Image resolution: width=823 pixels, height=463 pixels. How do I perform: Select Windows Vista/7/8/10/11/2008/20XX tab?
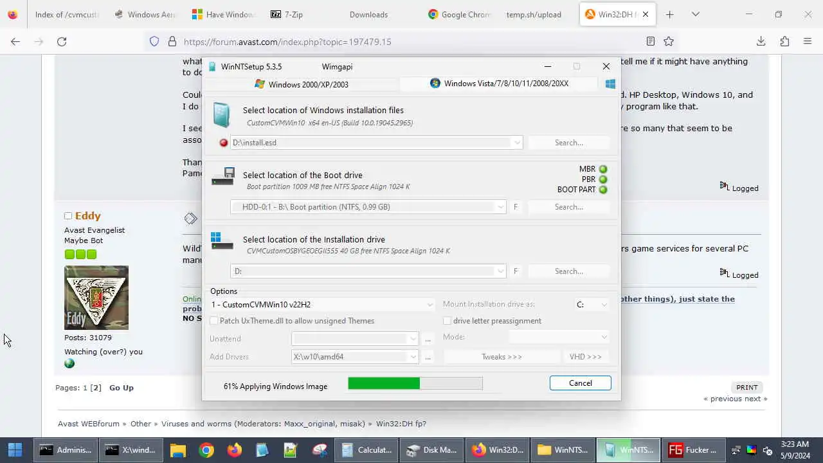pyautogui.click(x=500, y=84)
